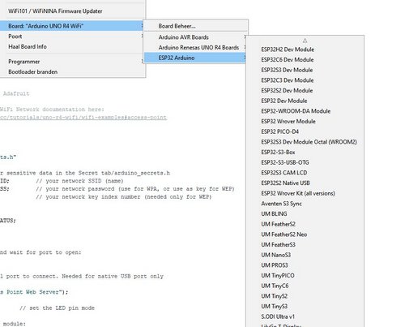Screen dimensions: 405x327
Task: Open the wifi-examples#access-point tutorial link
Action: [83, 118]
